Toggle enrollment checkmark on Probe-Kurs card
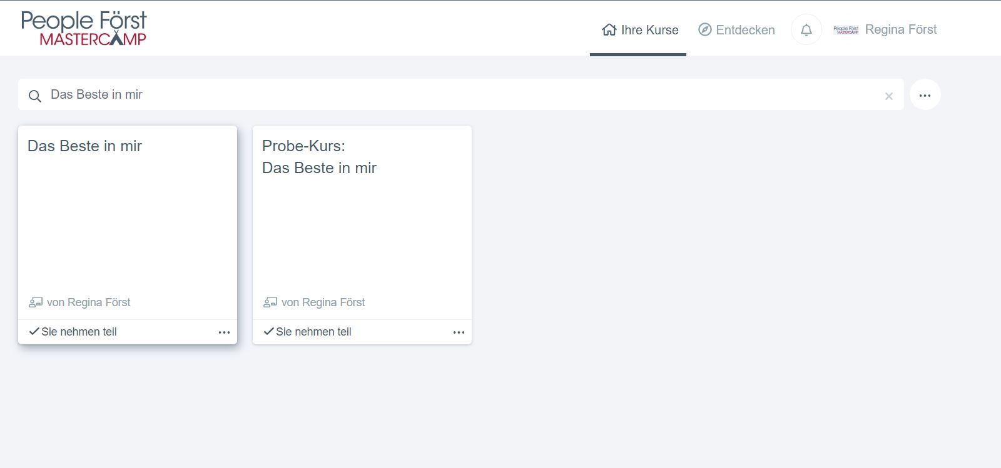The height and width of the screenshot is (468, 1001). 269,332
